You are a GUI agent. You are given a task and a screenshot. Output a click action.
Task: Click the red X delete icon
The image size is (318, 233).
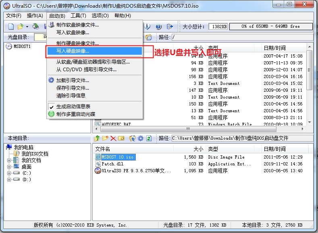pyautogui.click(x=113, y=138)
